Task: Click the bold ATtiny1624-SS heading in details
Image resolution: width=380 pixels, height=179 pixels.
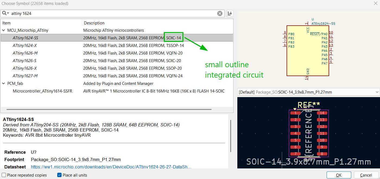Action: pos(18,119)
